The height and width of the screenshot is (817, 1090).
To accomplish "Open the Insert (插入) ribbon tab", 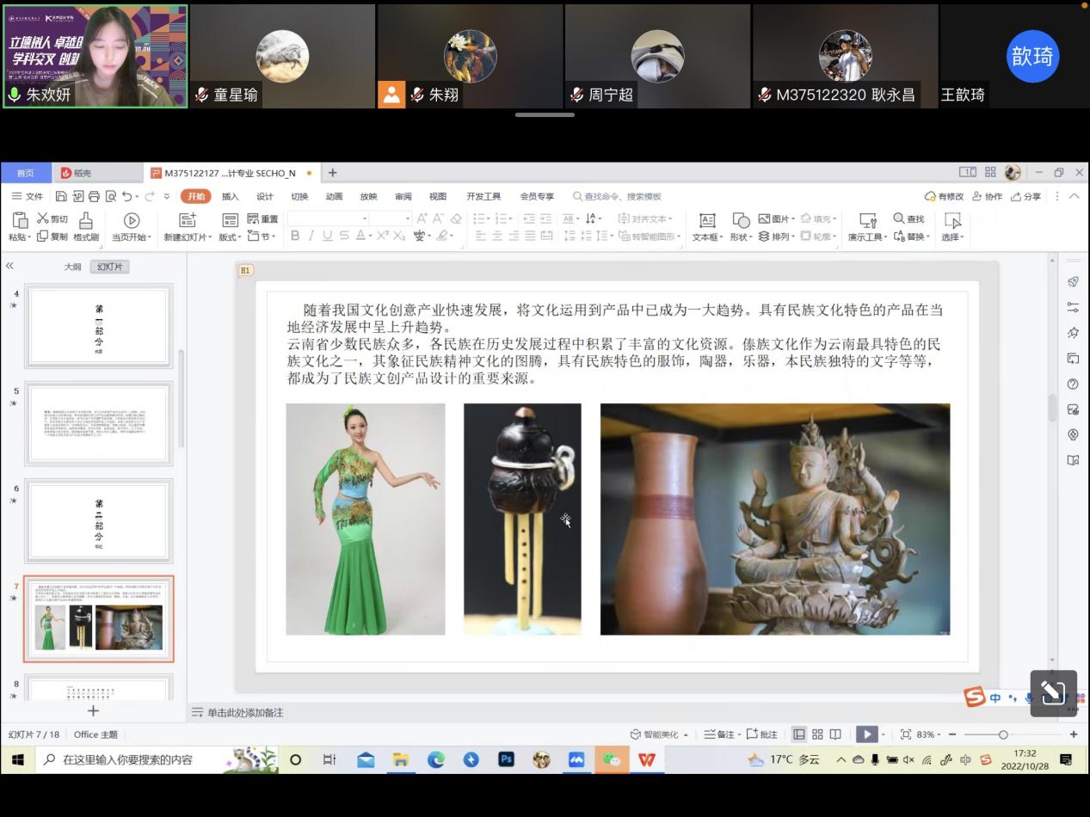I will (230, 197).
